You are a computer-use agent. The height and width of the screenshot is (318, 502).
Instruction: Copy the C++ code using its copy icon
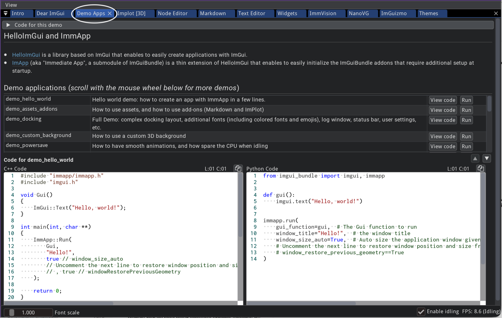click(x=238, y=168)
